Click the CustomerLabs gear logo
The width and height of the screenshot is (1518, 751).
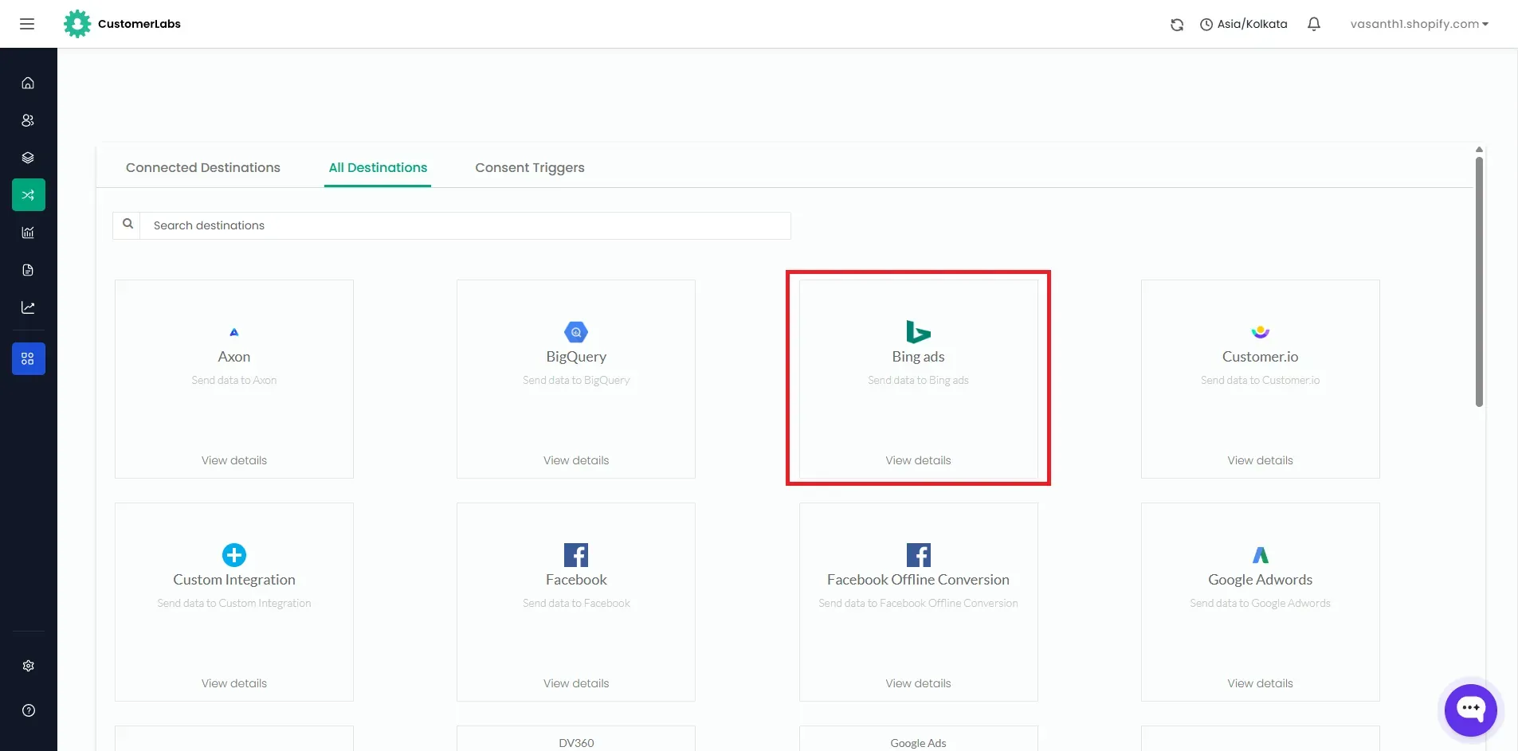(77, 24)
